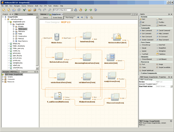Image resolution: width=174 pixels, height=132 pixels.
Task: Click the Save All toolbar icon
Action: (19, 10)
